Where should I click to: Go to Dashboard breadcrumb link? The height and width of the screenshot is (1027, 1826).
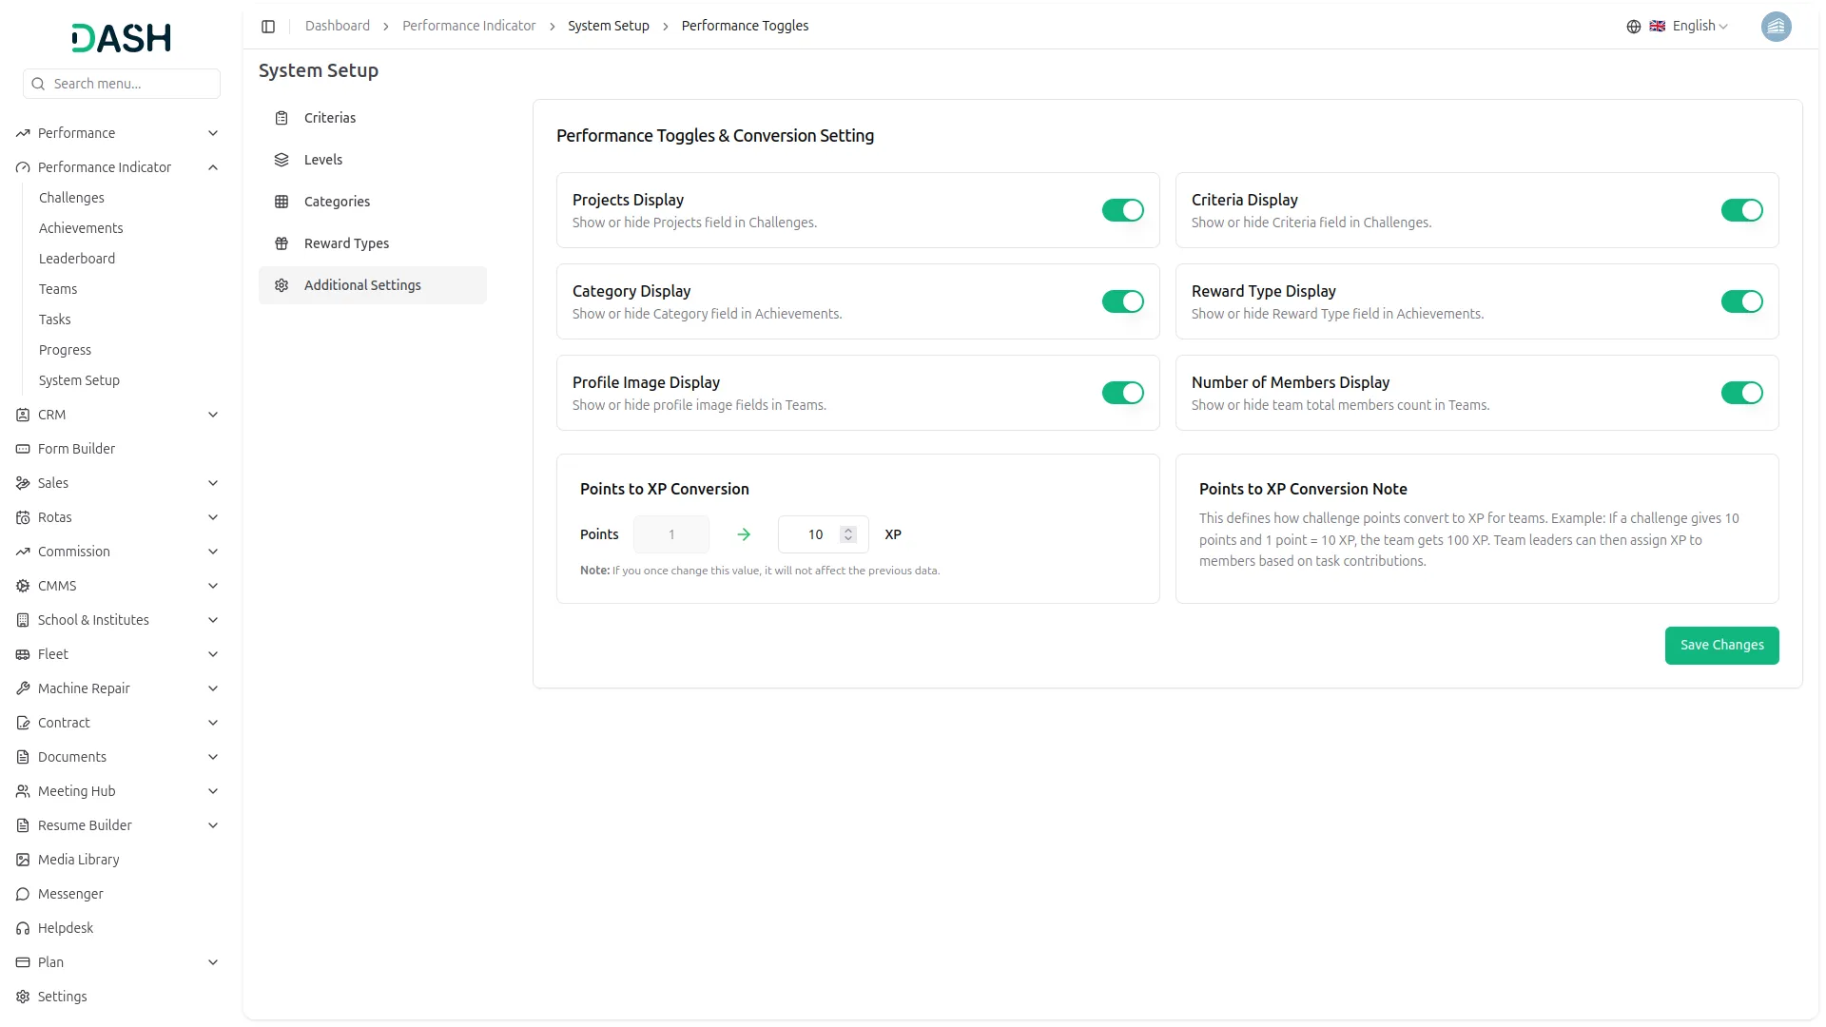(338, 26)
